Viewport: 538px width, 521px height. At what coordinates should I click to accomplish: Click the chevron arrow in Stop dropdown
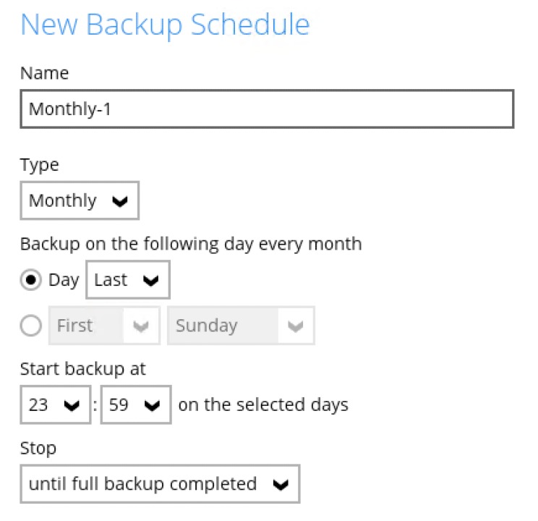281,485
